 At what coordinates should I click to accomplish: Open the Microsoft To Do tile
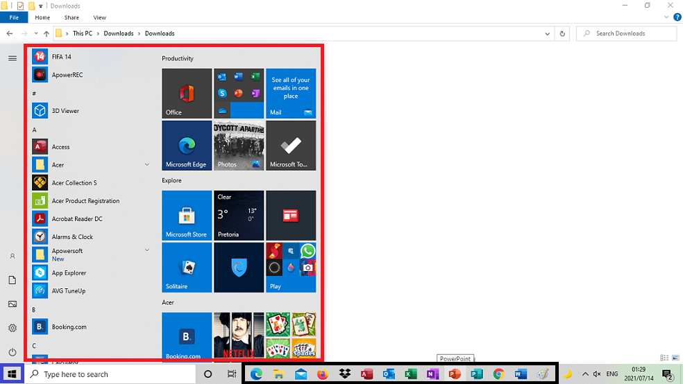click(291, 146)
